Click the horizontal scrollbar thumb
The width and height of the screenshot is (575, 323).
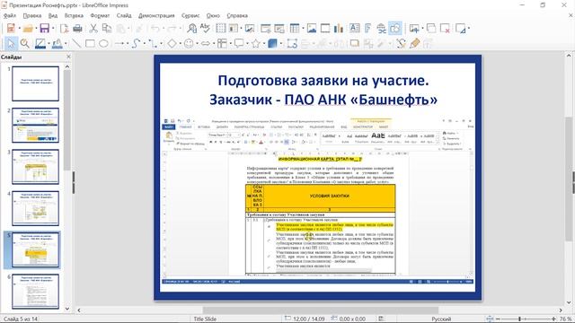coord(320,310)
